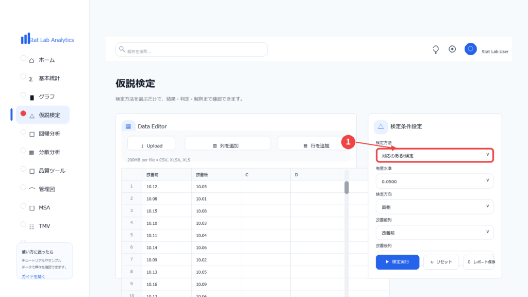
Task: Click the Data Editor table icon
Action: click(x=128, y=126)
